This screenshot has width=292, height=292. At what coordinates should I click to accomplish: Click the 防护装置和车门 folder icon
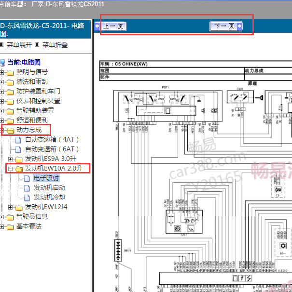[x=10, y=92]
